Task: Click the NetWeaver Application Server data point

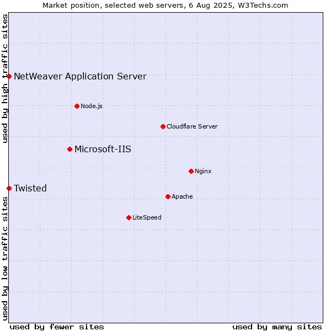Action: click(9, 77)
